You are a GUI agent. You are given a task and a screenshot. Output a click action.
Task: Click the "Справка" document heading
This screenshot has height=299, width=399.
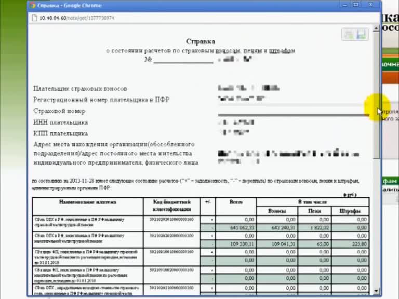click(201, 41)
